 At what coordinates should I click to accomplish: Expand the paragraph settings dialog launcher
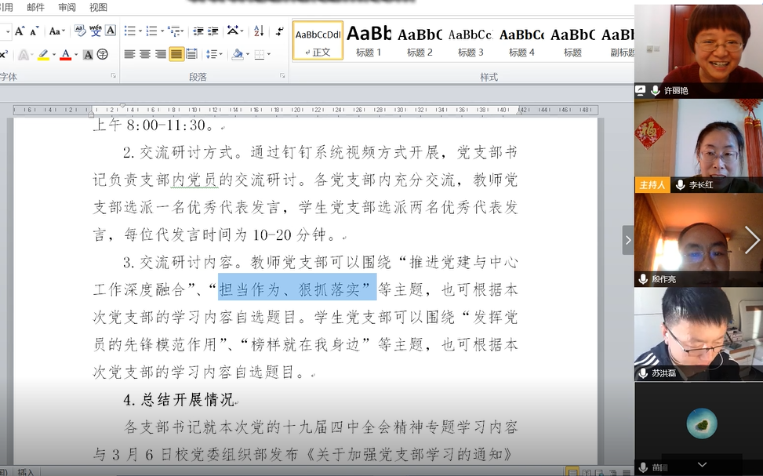coord(282,76)
